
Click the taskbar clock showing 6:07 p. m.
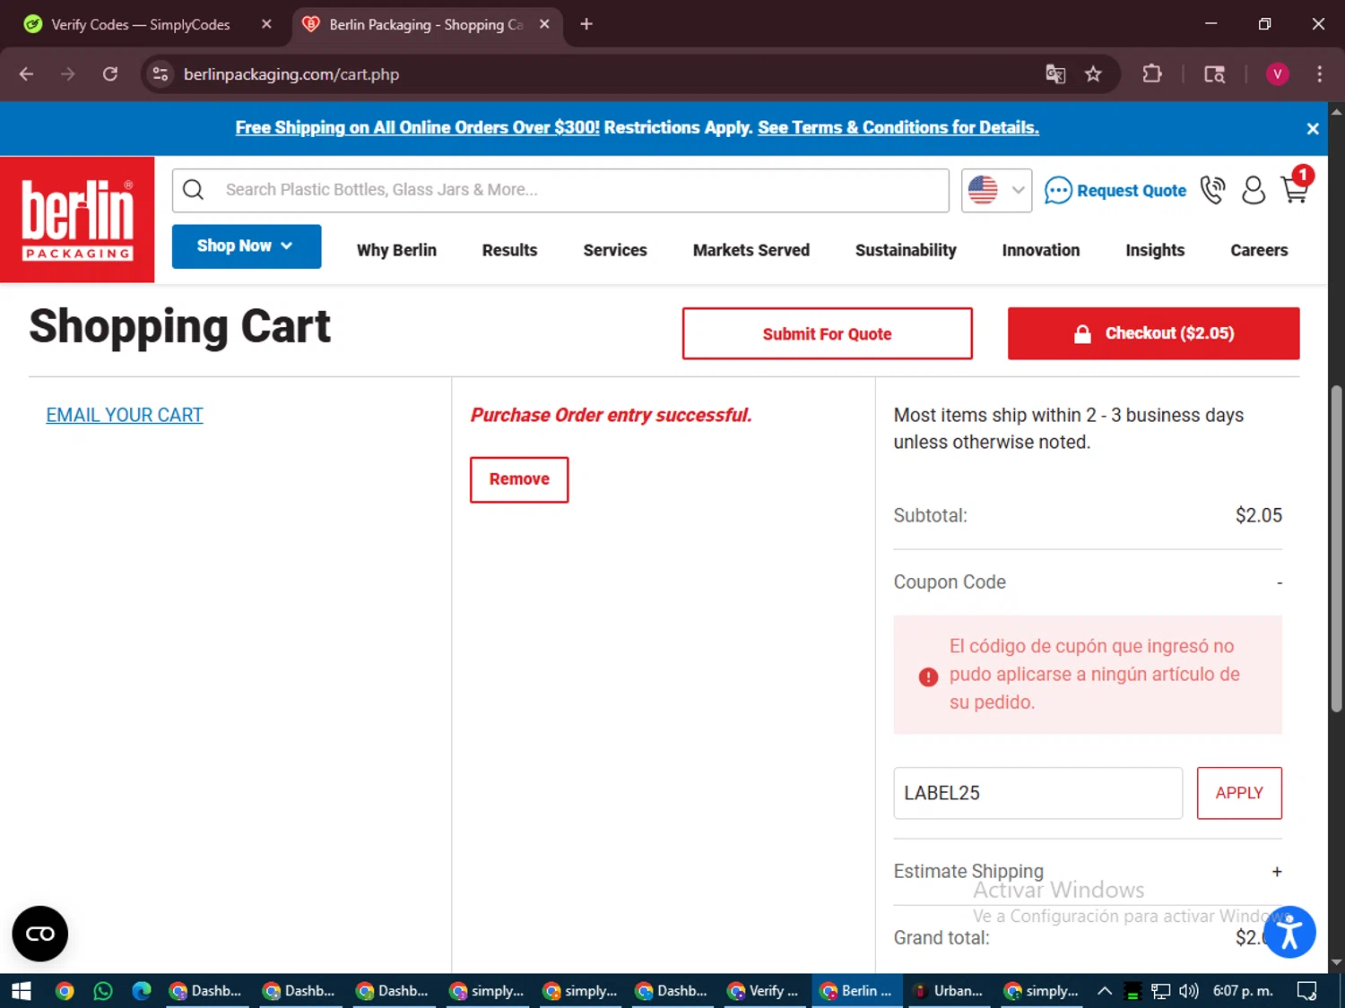click(1243, 991)
